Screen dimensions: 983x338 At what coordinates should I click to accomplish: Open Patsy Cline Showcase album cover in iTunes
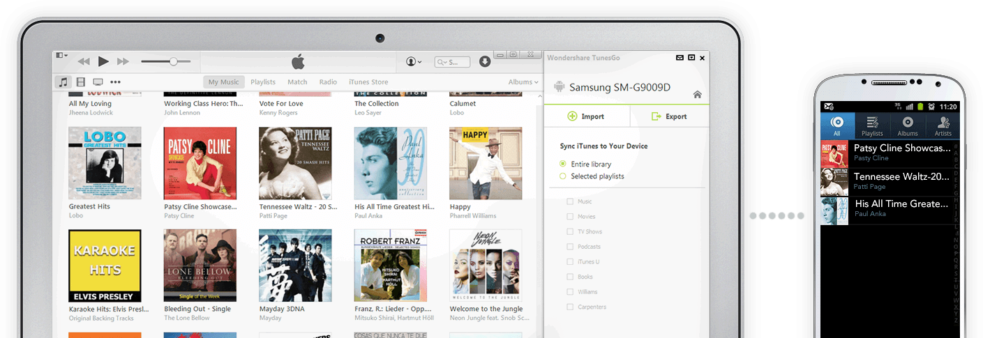(x=200, y=163)
